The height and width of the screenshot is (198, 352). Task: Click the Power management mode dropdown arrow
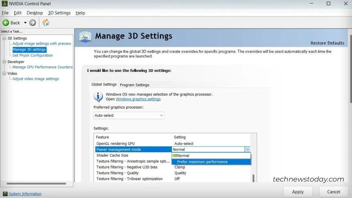click(x=247, y=149)
